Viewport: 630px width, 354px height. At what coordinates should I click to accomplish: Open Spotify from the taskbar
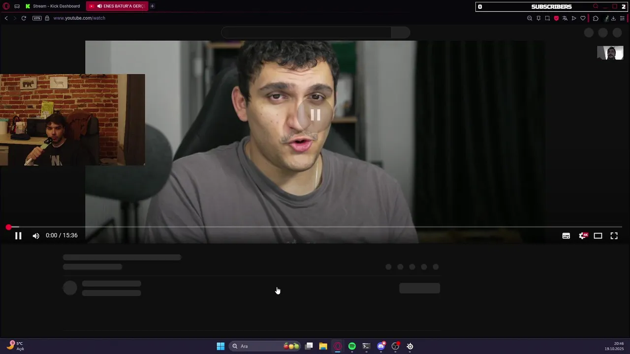[x=352, y=346]
